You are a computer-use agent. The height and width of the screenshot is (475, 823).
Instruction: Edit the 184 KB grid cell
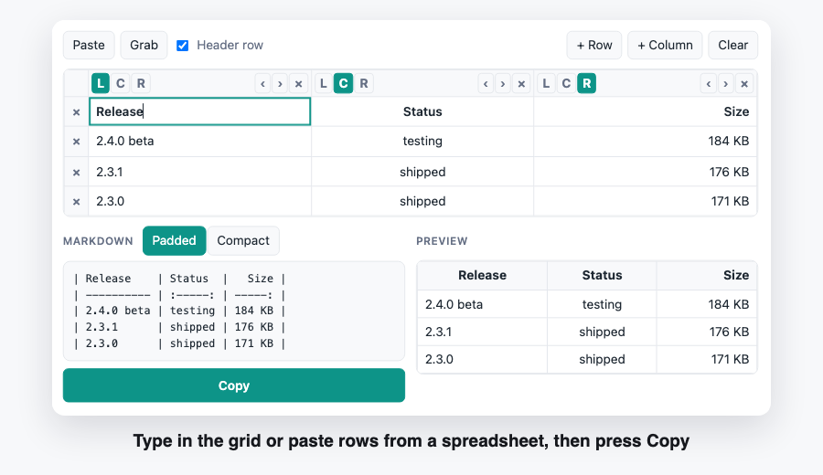pyautogui.click(x=645, y=141)
